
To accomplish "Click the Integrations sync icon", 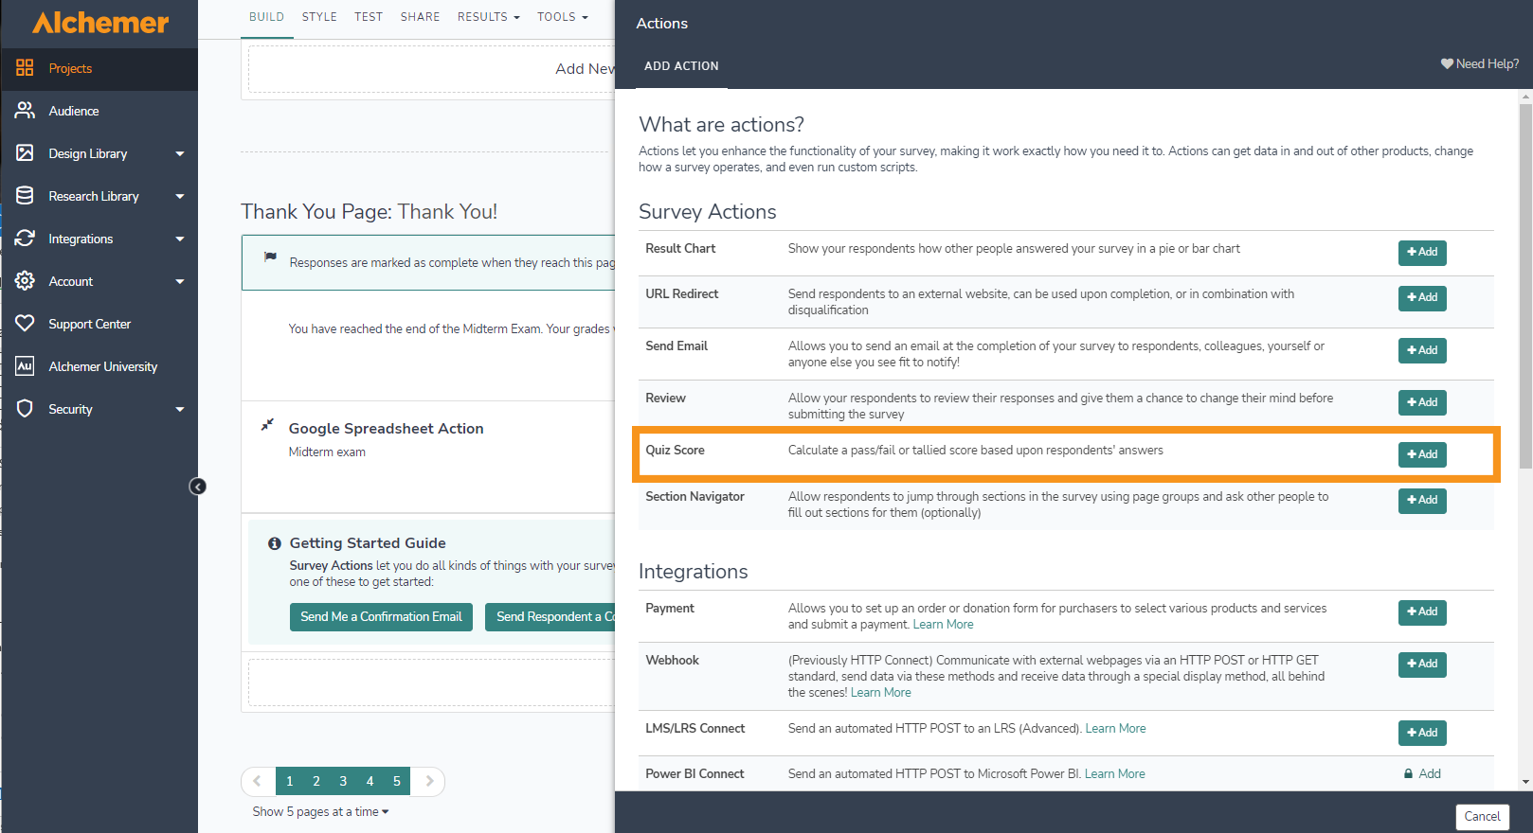I will [25, 239].
